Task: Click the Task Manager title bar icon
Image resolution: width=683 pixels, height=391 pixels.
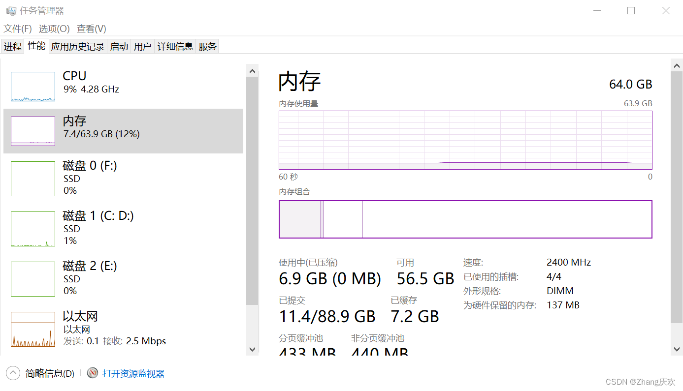Action: 11,11
